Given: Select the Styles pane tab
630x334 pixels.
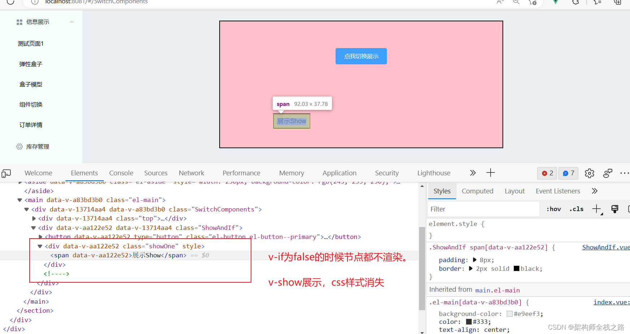Looking at the screenshot, I should [x=442, y=191].
